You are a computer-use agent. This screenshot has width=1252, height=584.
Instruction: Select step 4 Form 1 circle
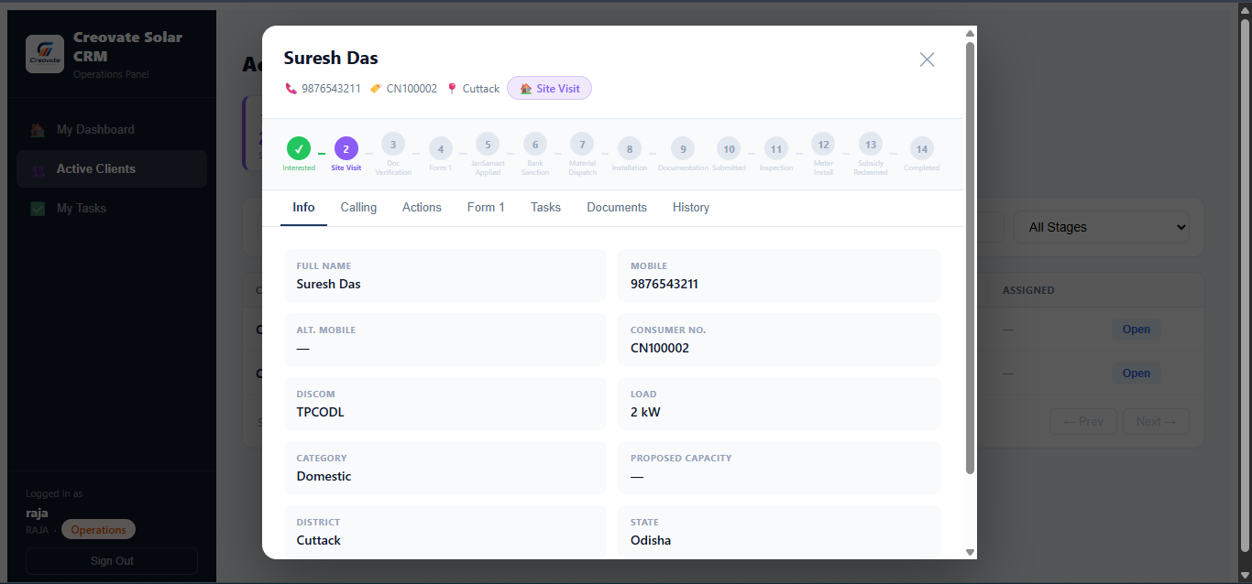pyautogui.click(x=440, y=148)
